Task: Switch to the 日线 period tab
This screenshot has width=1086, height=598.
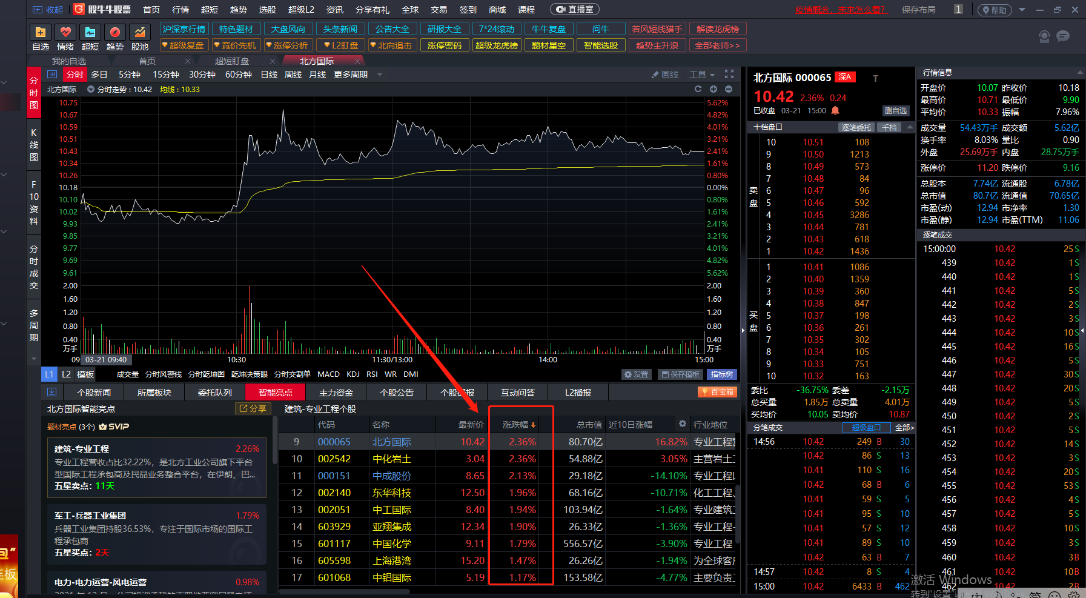Action: point(269,75)
